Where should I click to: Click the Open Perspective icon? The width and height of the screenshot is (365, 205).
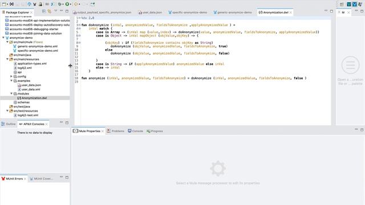pos(342,5)
